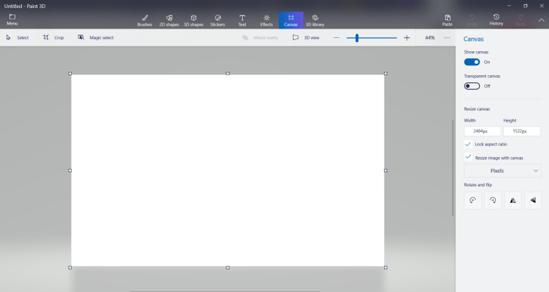Switch to 3D view
Viewport: 549px width, 292px height.
[306, 37]
